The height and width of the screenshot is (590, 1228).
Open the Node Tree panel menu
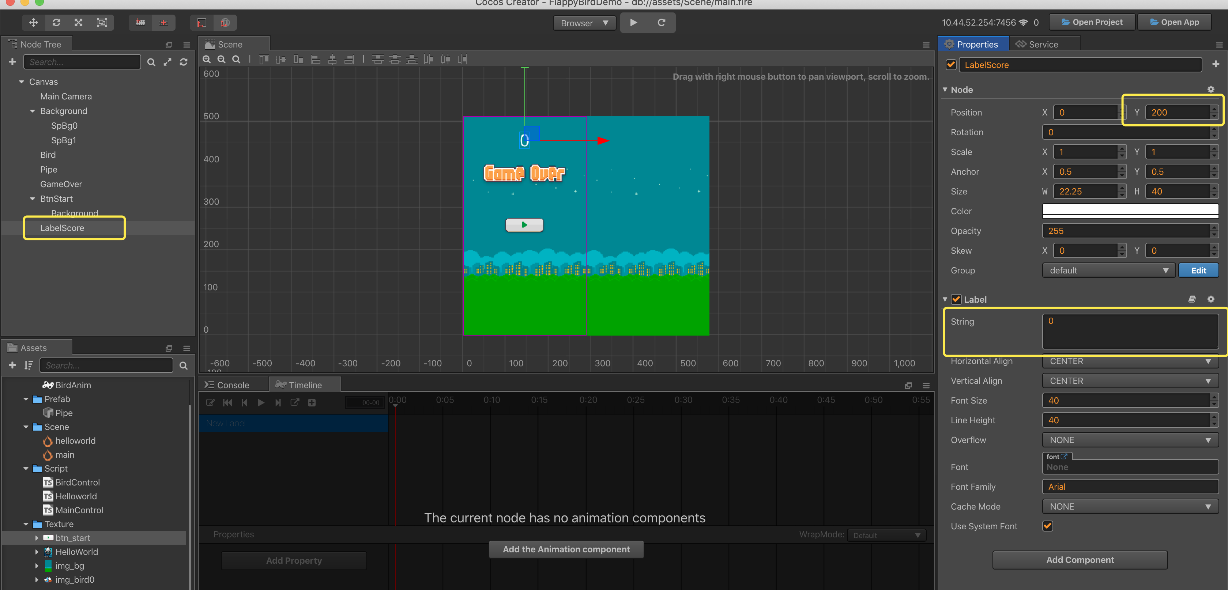click(x=187, y=45)
